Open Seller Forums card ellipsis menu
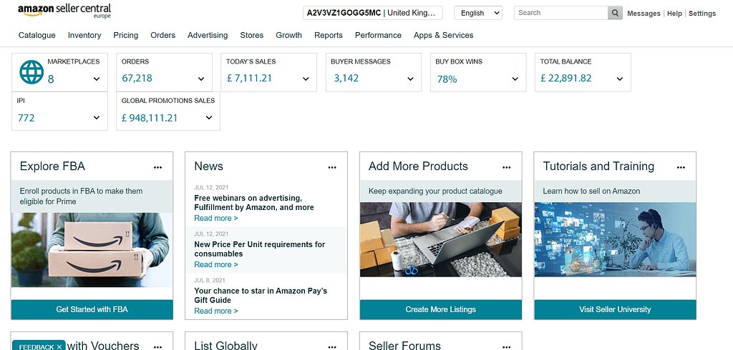 click(506, 346)
